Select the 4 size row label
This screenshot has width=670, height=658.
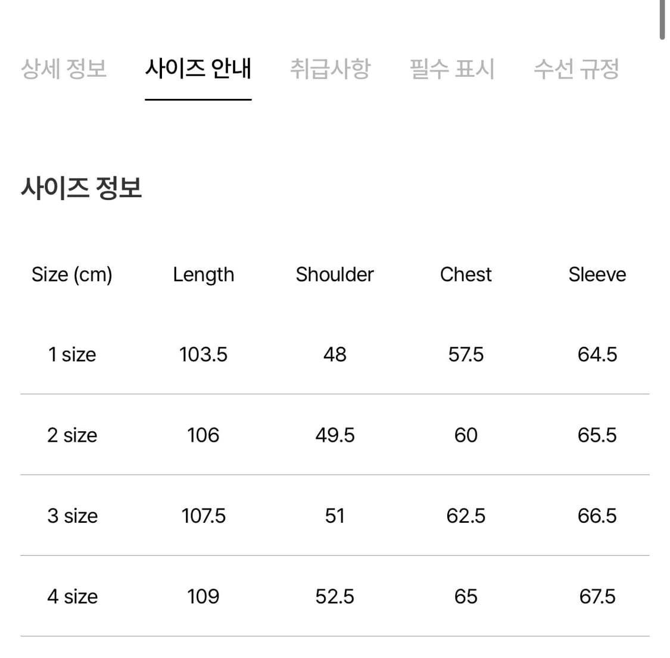coord(72,596)
